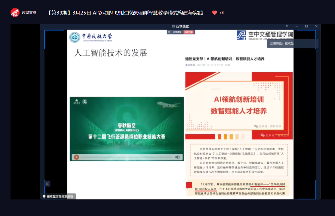Image resolution: width=335 pixels, height=216 pixels.
Task: Click the 【第39期】 livestream title text
Action: 125,13
